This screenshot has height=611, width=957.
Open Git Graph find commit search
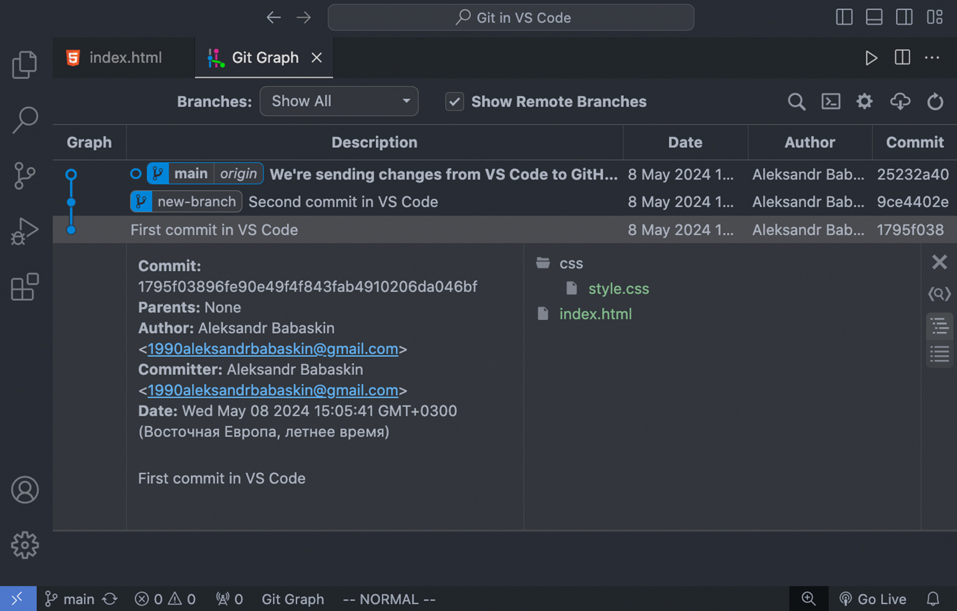click(x=797, y=101)
